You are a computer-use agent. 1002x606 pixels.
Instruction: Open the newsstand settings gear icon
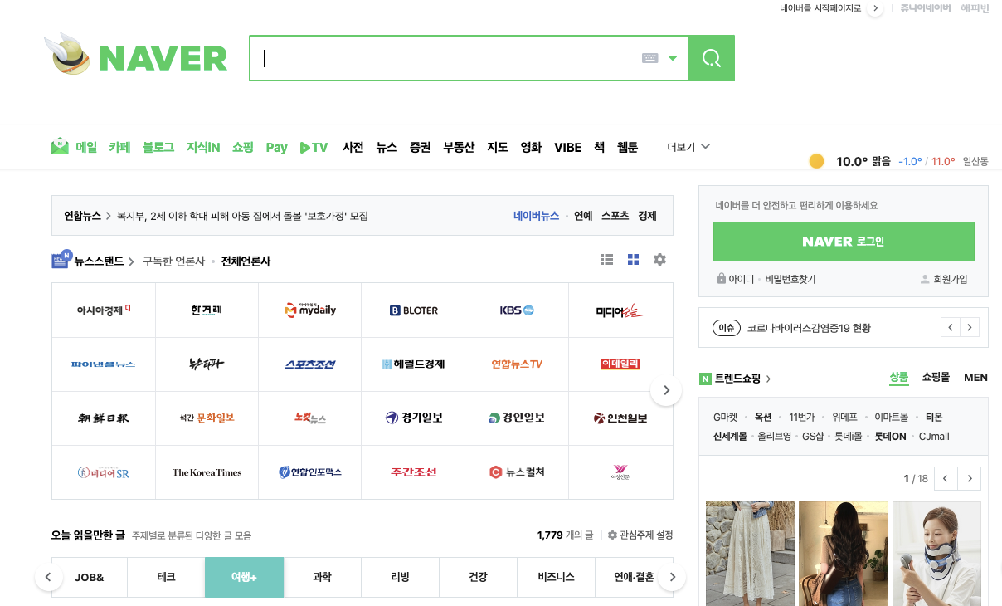coord(659,260)
